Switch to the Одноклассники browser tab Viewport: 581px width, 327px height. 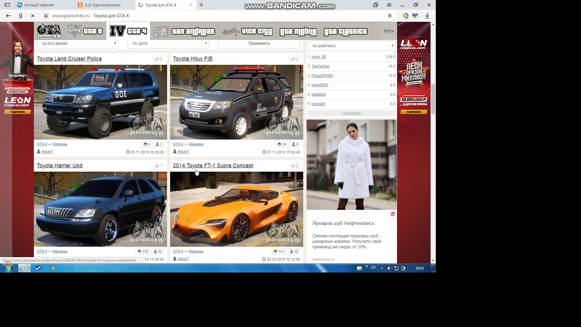pos(104,5)
